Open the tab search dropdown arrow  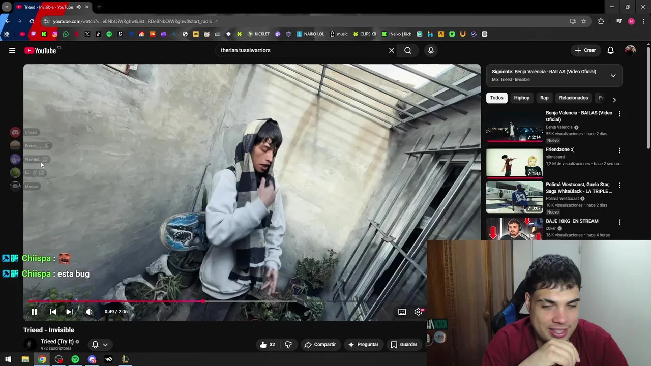[6, 7]
